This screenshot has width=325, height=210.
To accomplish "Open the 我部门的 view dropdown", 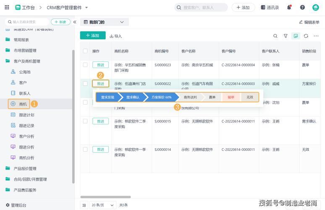I will tap(104, 22).
